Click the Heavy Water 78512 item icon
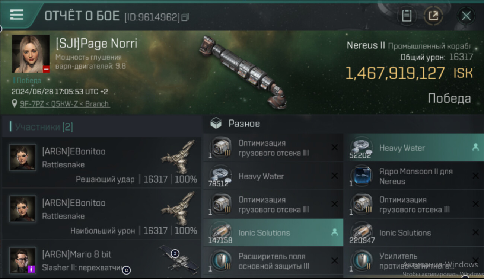Image resolution: width=484 pixels, height=279 pixels. (x=221, y=176)
